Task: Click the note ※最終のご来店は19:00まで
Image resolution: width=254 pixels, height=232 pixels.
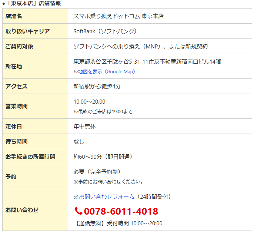Action: [103, 111]
